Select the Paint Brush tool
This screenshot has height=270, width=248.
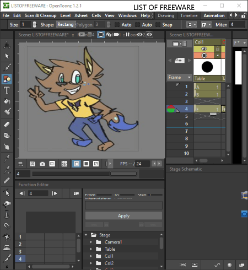click(7, 112)
